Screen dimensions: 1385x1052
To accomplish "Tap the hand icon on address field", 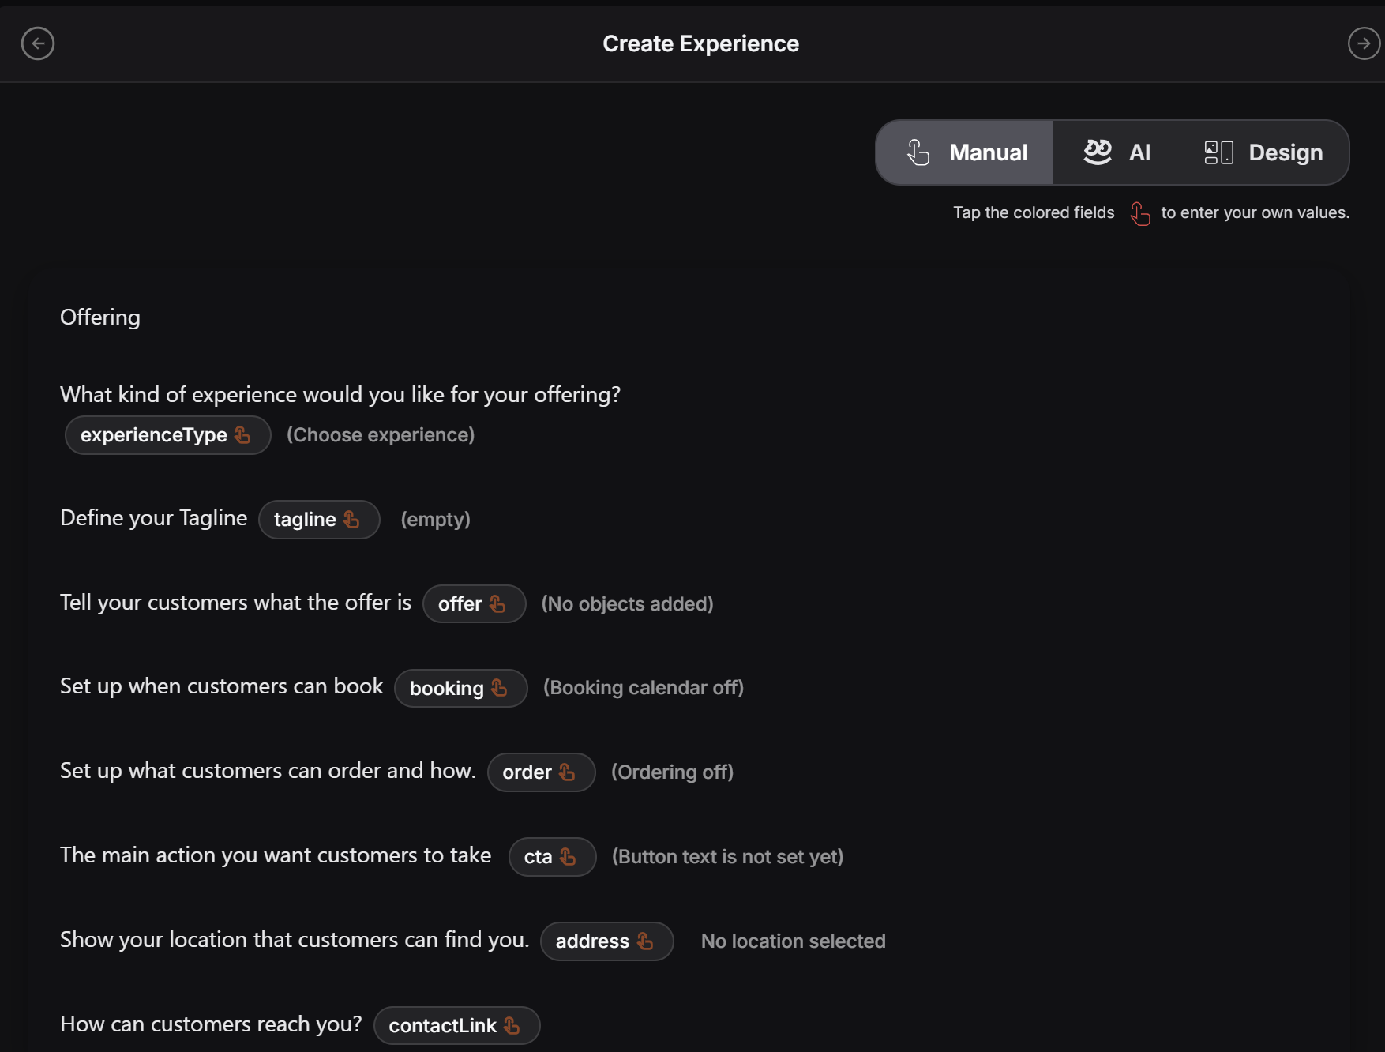I will pyautogui.click(x=645, y=941).
